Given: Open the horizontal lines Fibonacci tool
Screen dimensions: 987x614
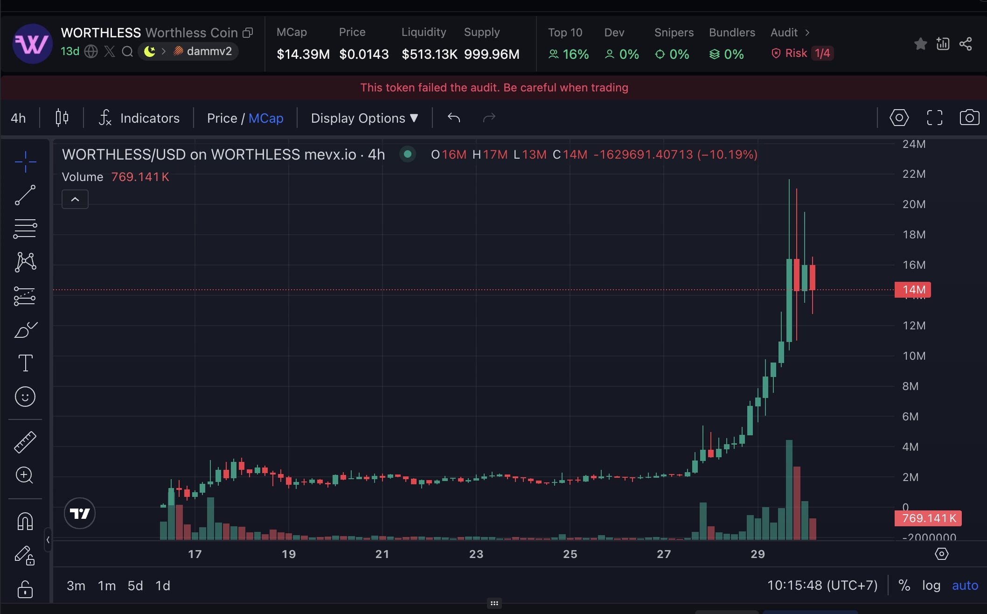Looking at the screenshot, I should click(25, 229).
